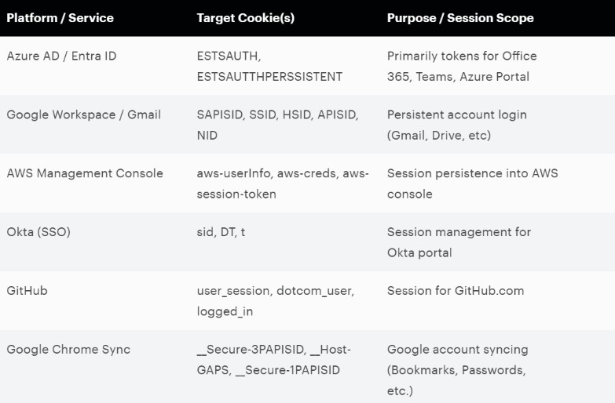Click the Google Chrome Sync cell
This screenshot has width=615, height=403.
point(68,350)
